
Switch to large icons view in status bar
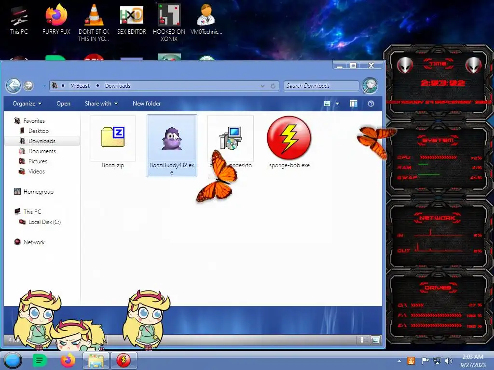[x=375, y=340]
